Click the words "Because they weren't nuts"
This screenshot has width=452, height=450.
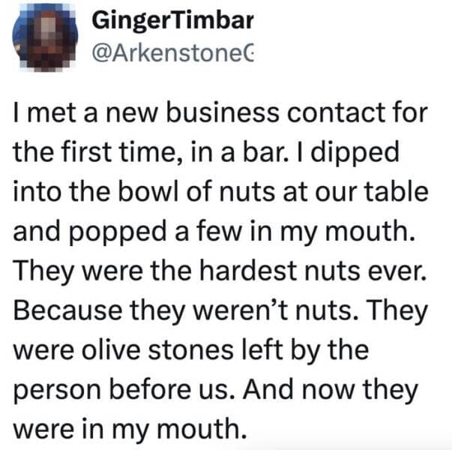tap(174, 310)
